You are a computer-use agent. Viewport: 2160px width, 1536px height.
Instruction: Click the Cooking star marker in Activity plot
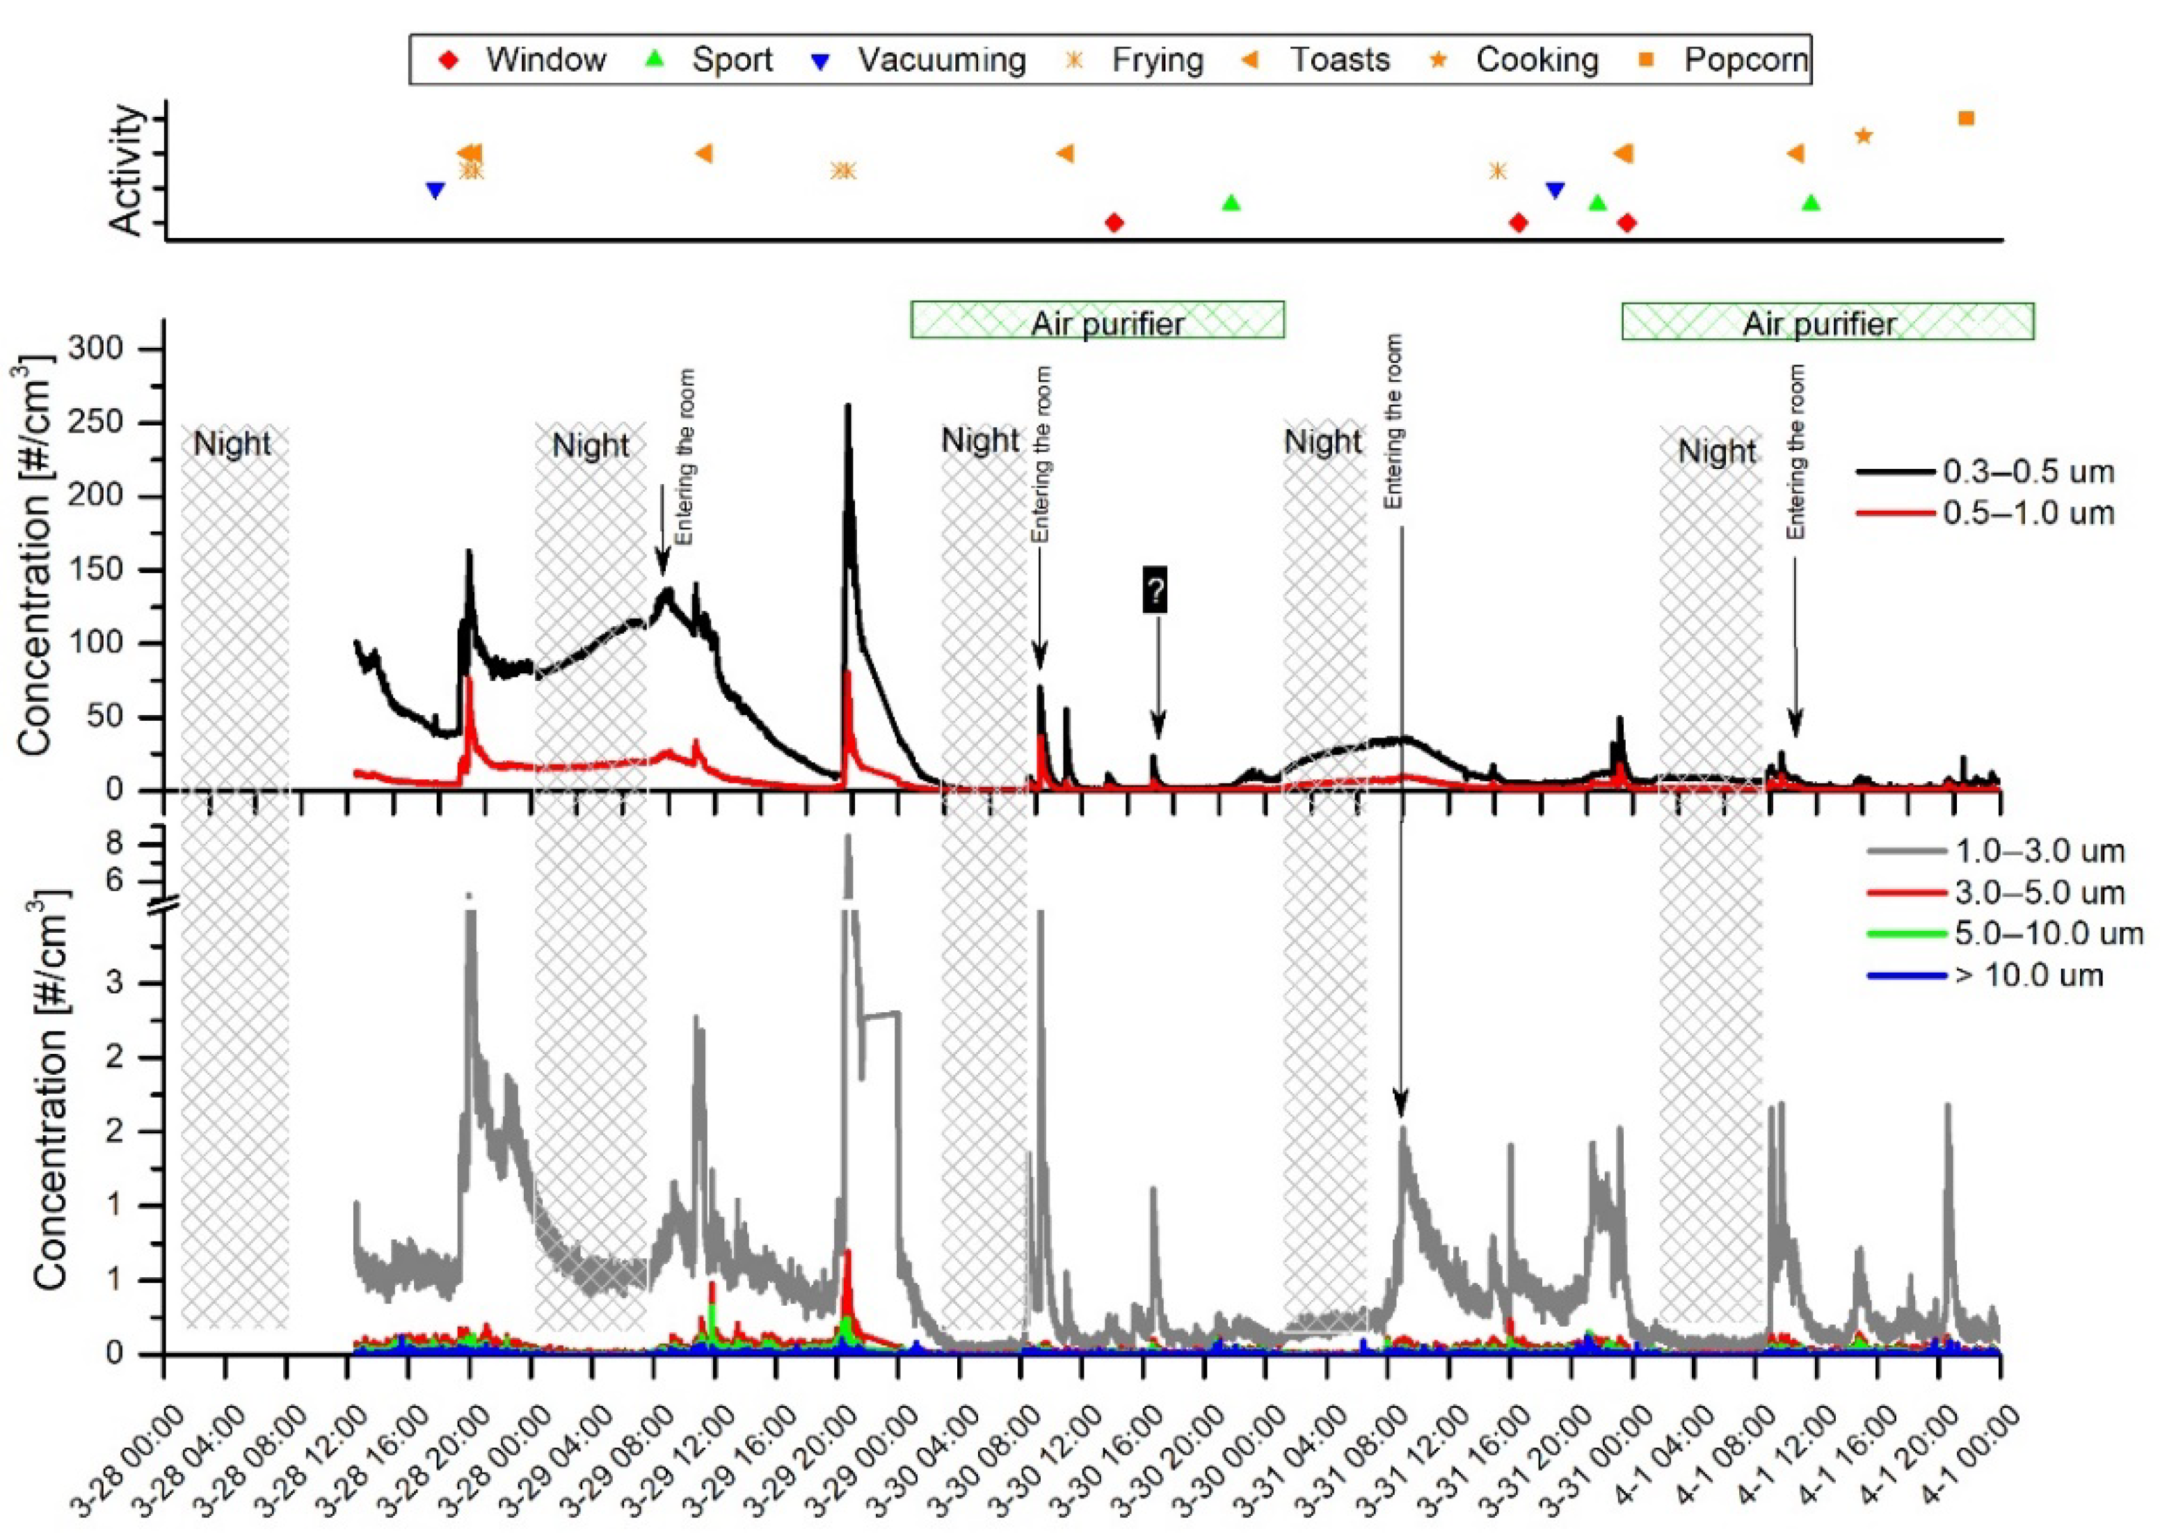pos(1863,135)
